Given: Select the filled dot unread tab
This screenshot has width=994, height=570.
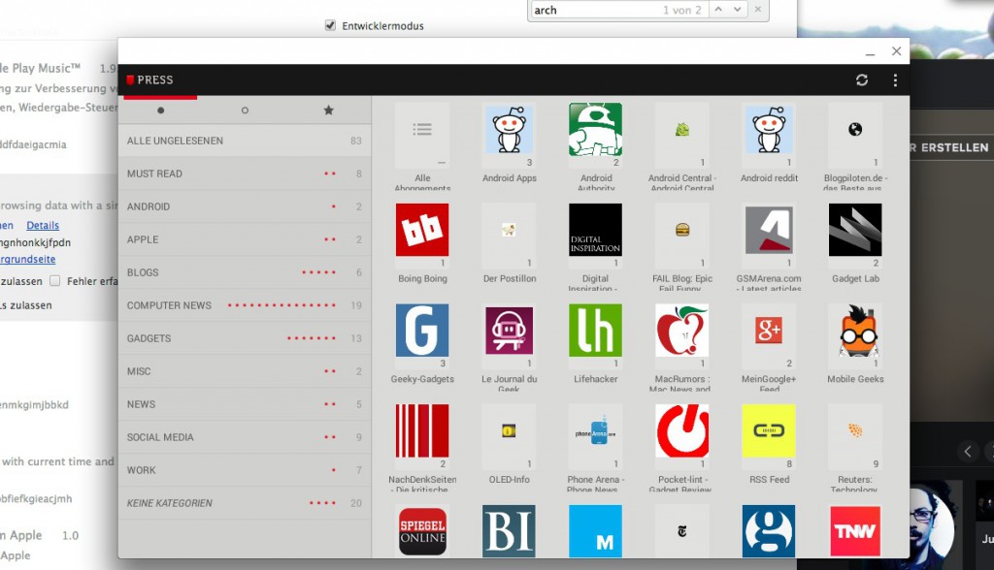Looking at the screenshot, I should click(x=161, y=111).
